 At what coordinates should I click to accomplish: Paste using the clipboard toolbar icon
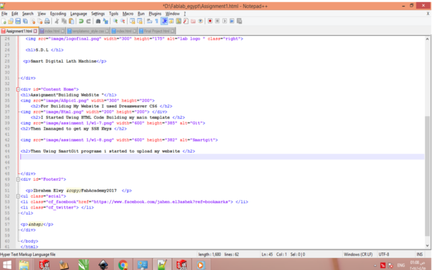[x=72, y=21]
